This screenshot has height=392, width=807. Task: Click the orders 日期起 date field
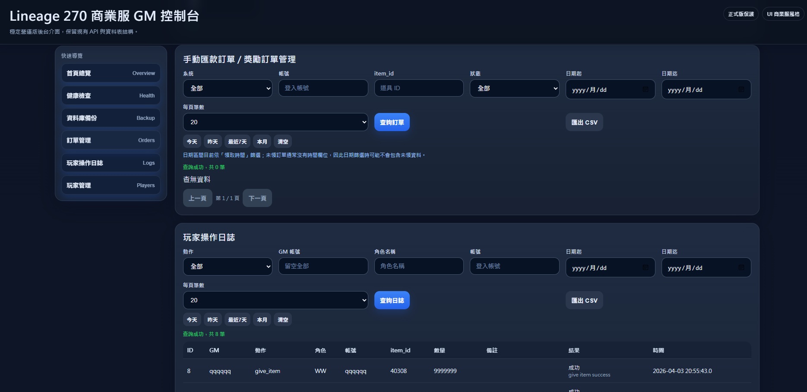pos(611,89)
